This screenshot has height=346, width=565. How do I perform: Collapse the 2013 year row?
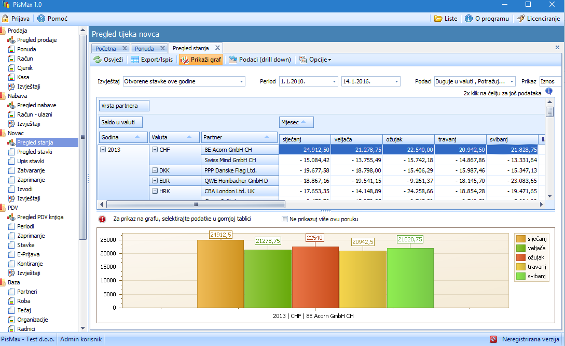click(x=103, y=150)
